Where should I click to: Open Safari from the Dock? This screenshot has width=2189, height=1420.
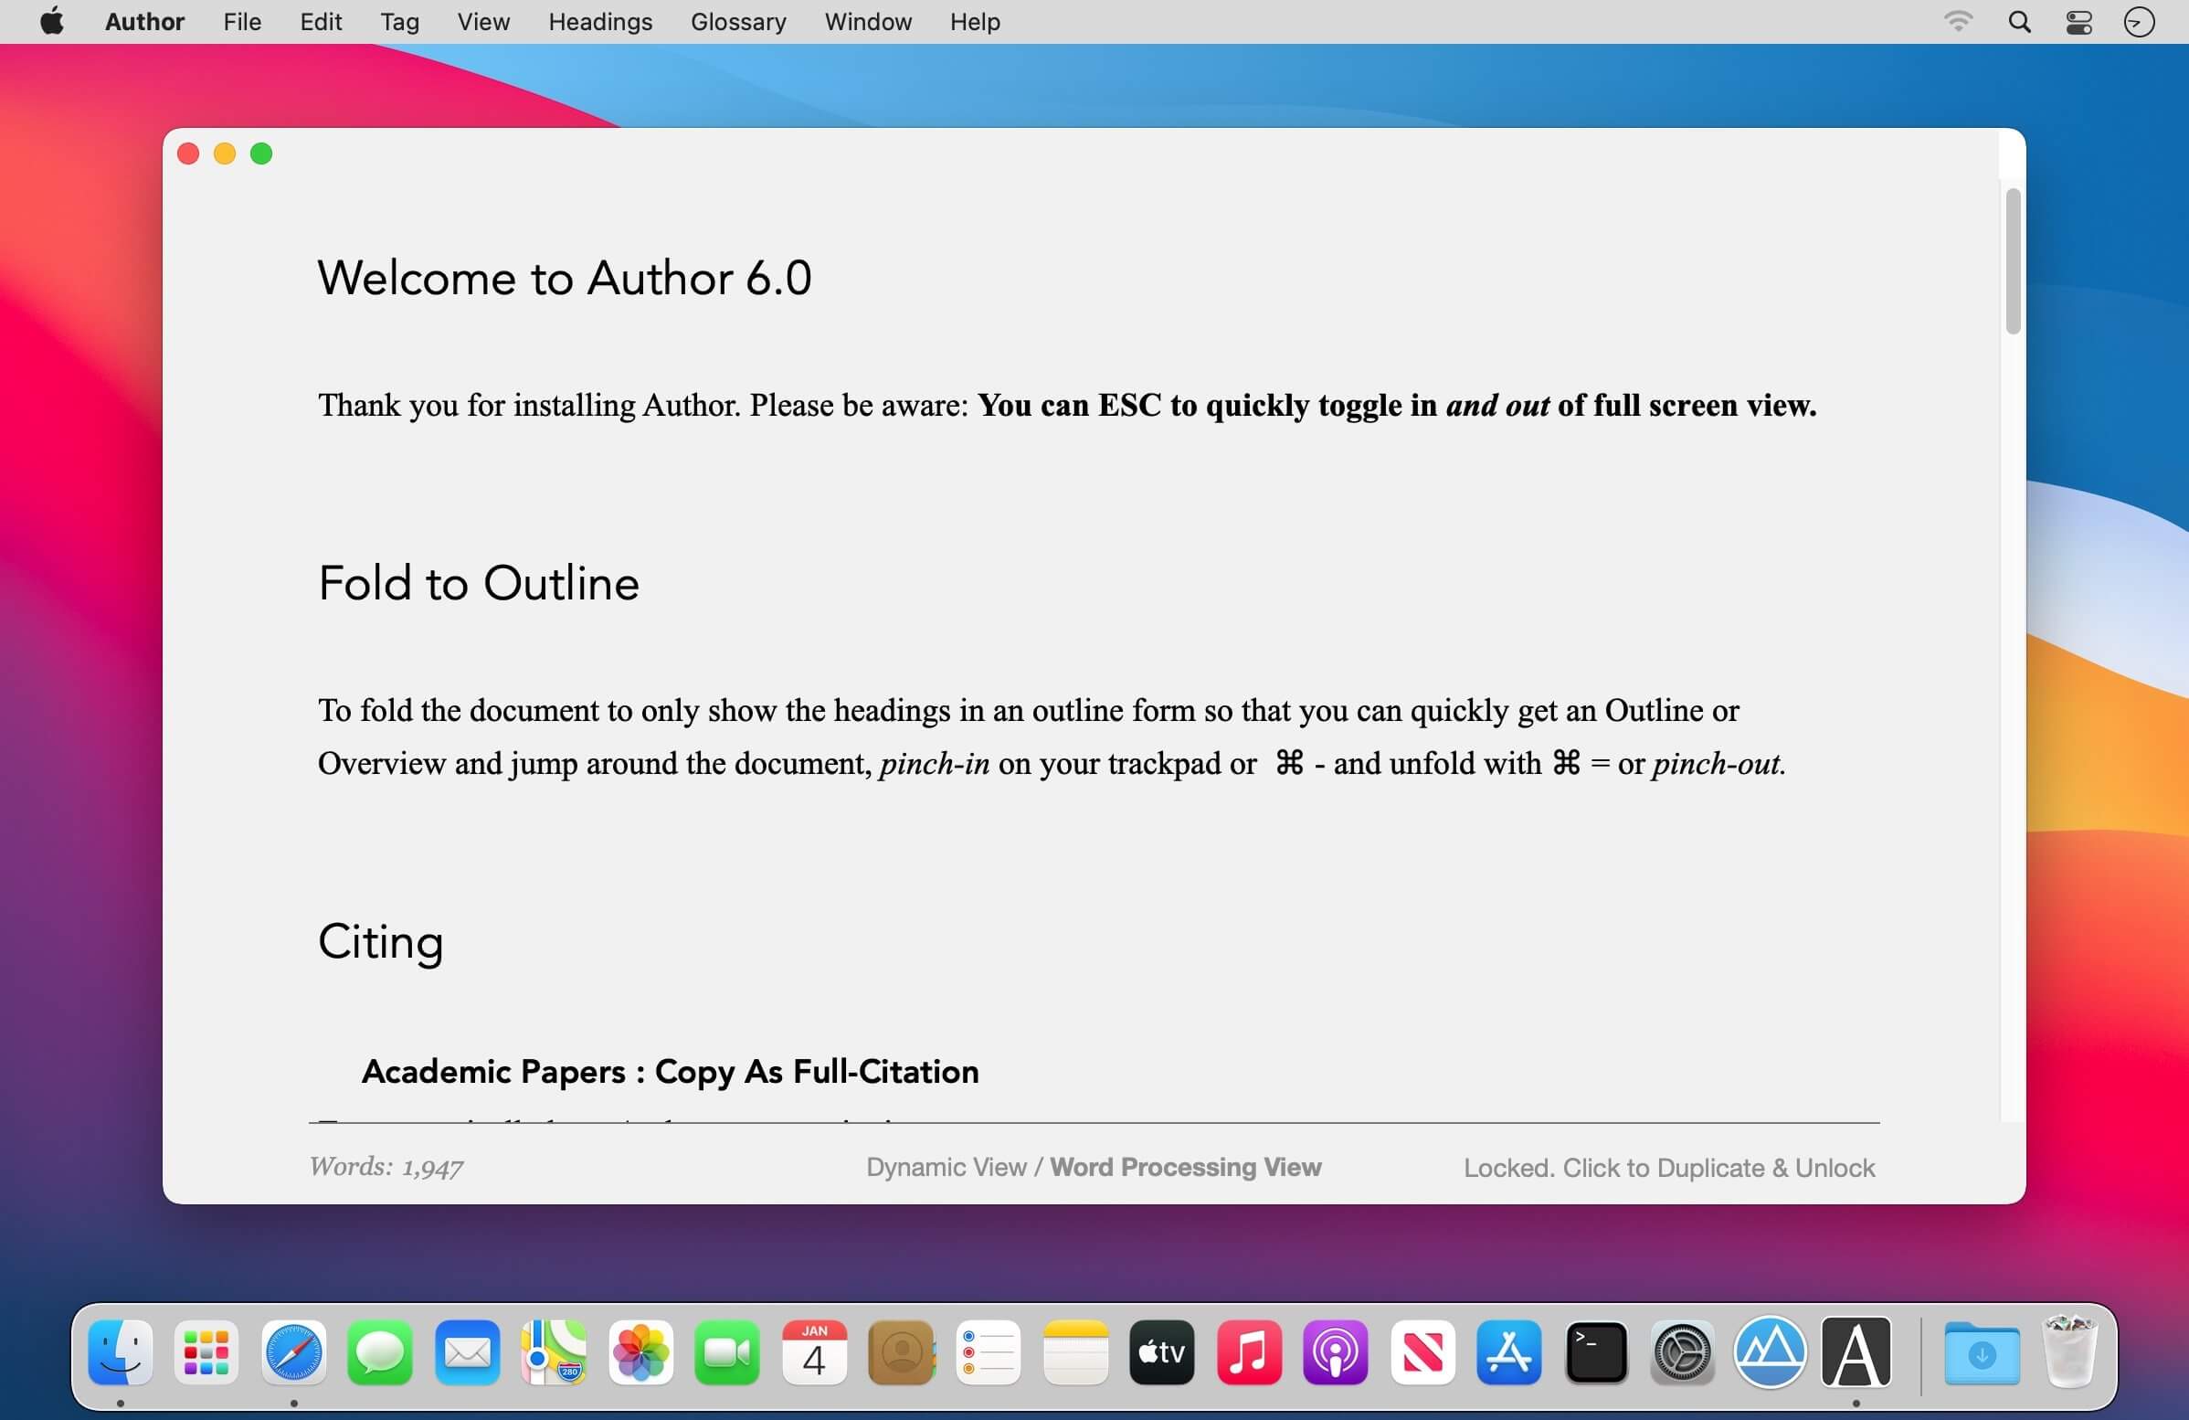tap(293, 1352)
